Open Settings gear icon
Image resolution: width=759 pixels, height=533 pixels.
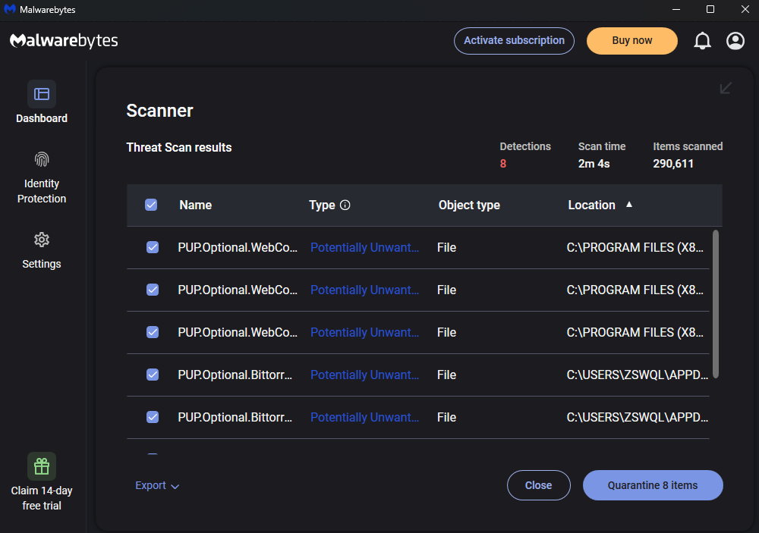pyautogui.click(x=42, y=240)
